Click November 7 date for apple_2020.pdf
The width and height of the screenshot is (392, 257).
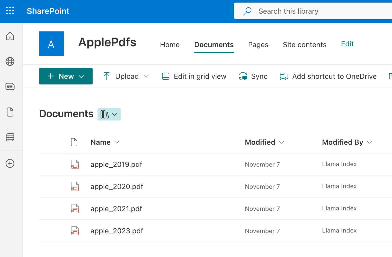(262, 187)
